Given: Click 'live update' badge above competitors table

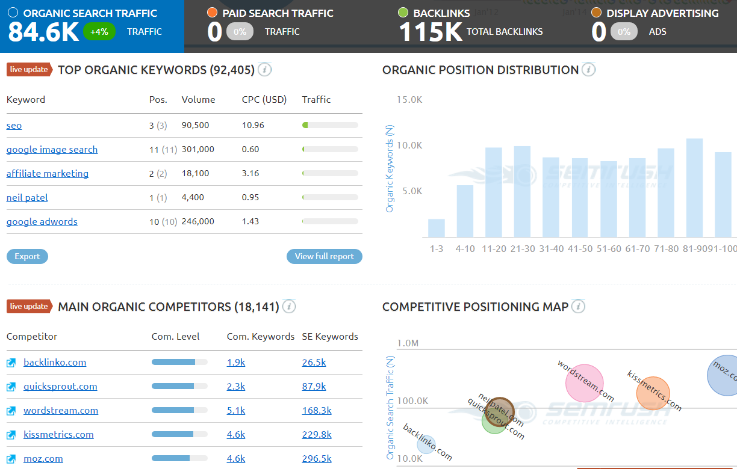Looking at the screenshot, I should pos(30,307).
